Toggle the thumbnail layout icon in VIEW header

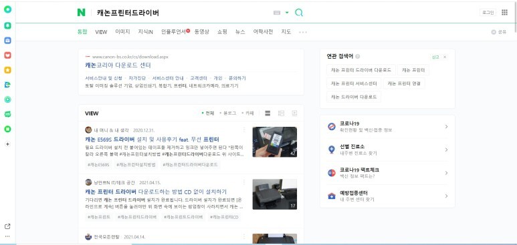pos(282,113)
